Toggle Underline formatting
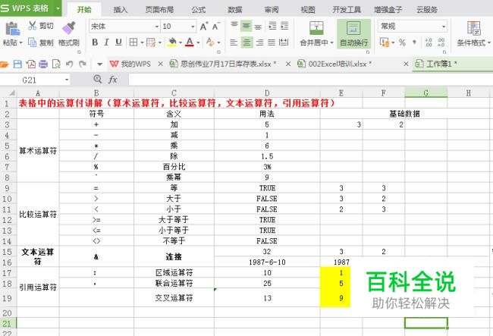The image size is (493, 336). click(118, 42)
